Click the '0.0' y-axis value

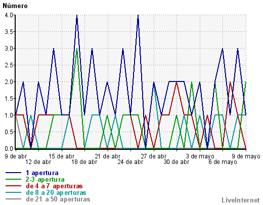pyautogui.click(x=9, y=149)
